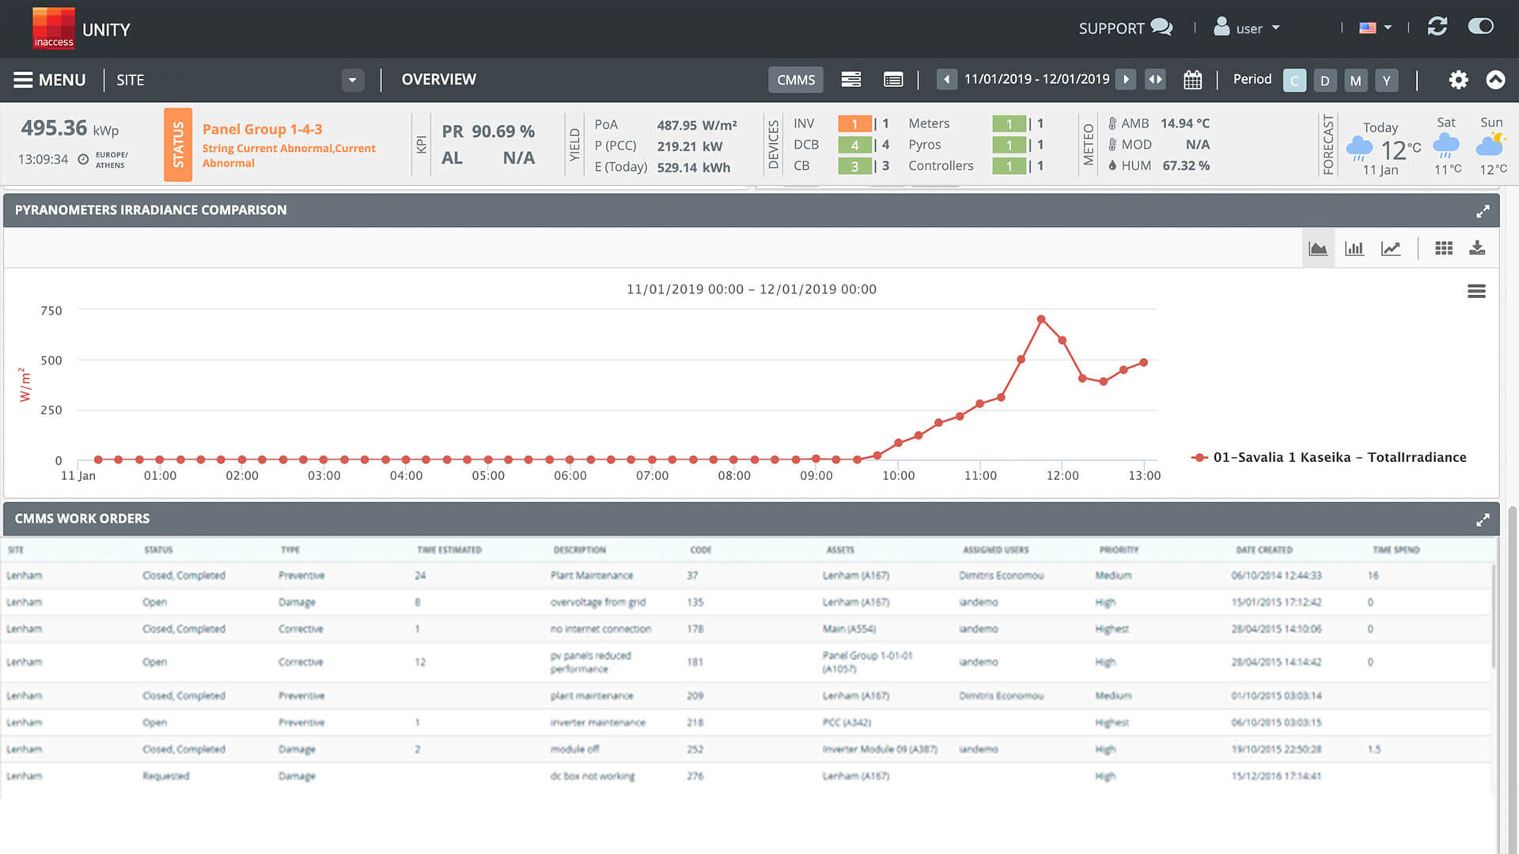Screen dimensions: 1519x854
Task: Expand the user account menu
Action: click(x=1248, y=28)
